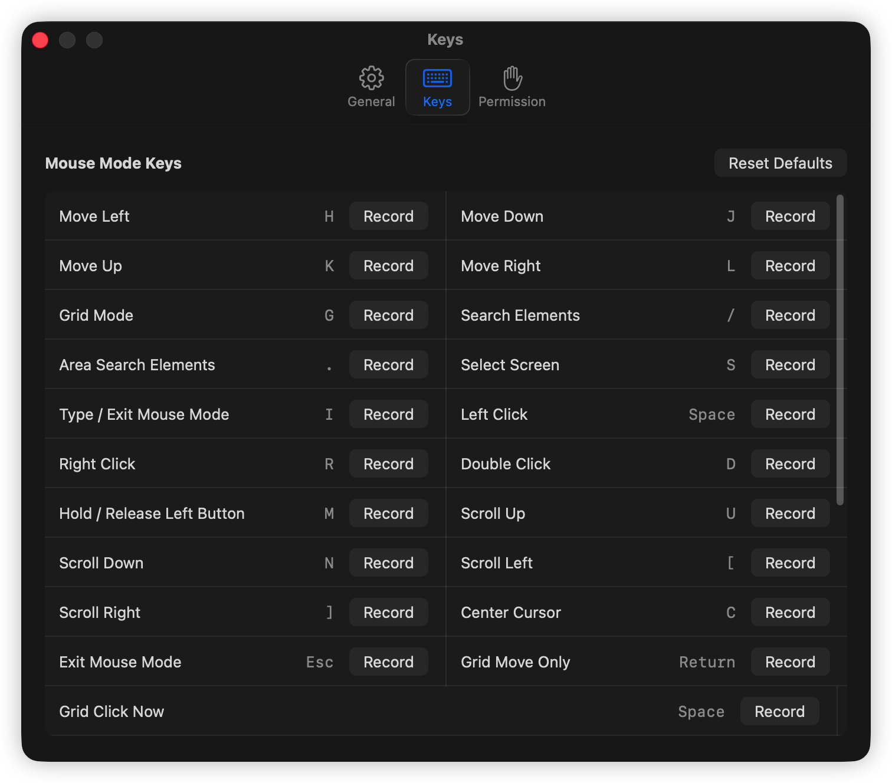Click the Grid Click Now label
The image size is (892, 783).
coord(112,712)
